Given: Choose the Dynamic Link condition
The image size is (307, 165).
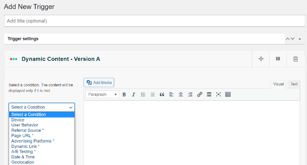Looking at the screenshot, I should [42, 146].
